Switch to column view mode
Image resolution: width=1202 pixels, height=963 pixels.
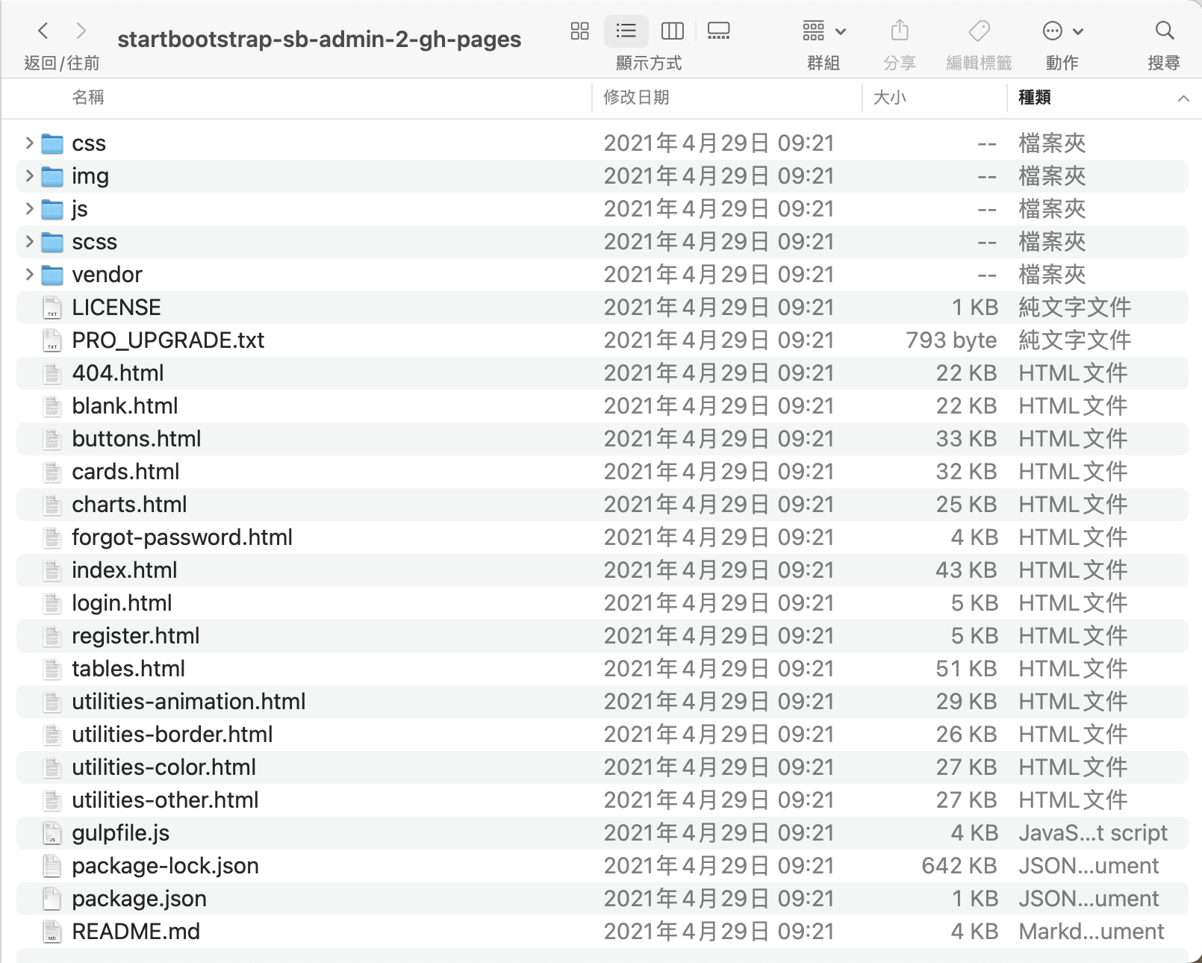(x=672, y=31)
